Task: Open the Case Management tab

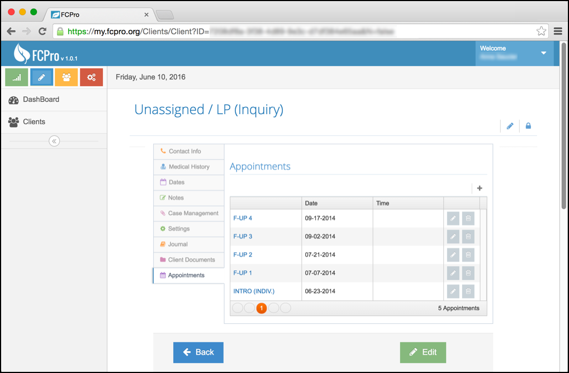Action: [x=193, y=213]
